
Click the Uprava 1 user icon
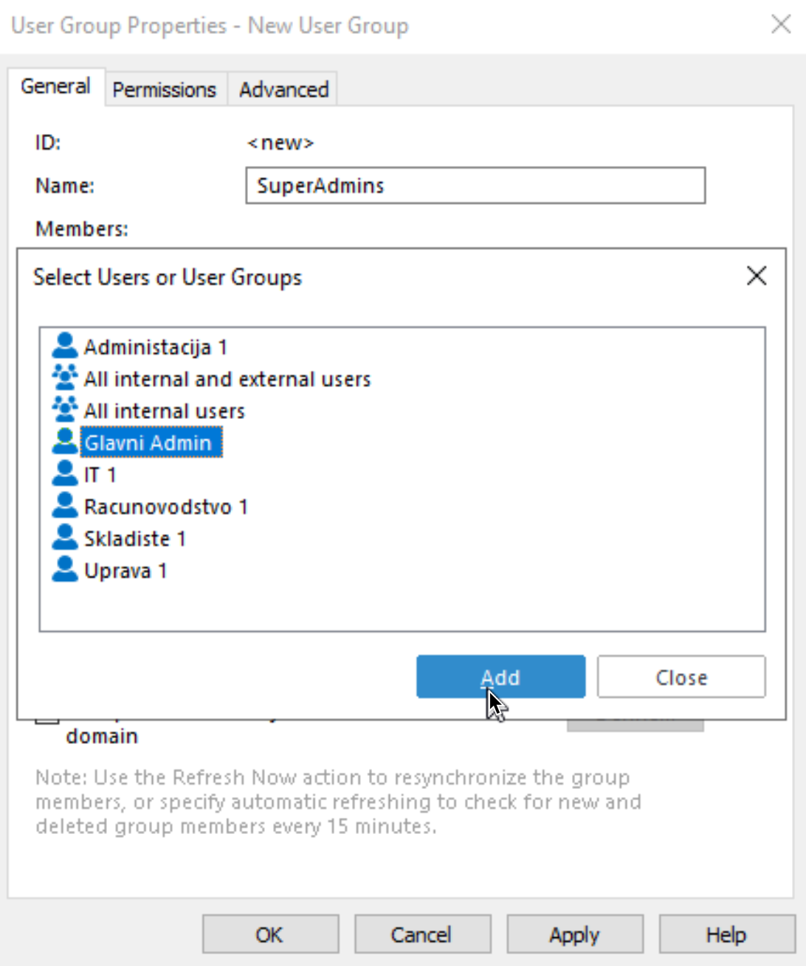[65, 569]
